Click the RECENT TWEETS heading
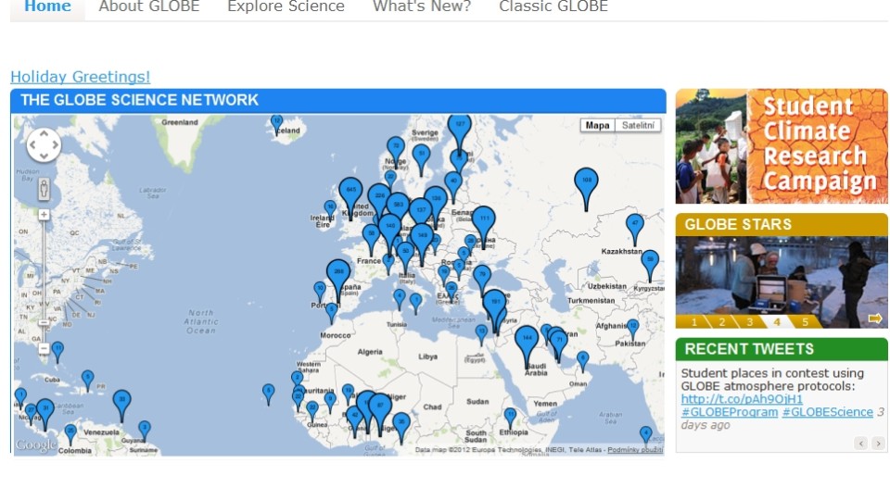890x500 pixels. click(x=749, y=349)
